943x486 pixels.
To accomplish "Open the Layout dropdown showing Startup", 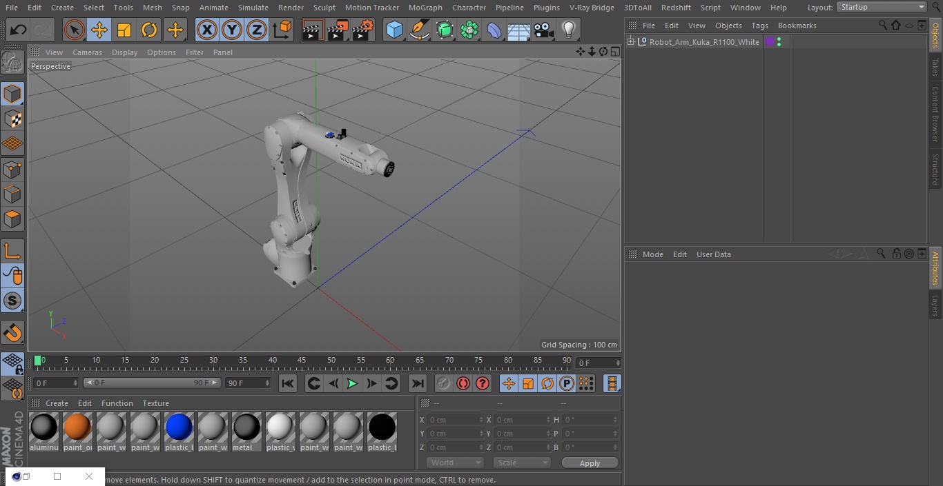I will [x=882, y=7].
